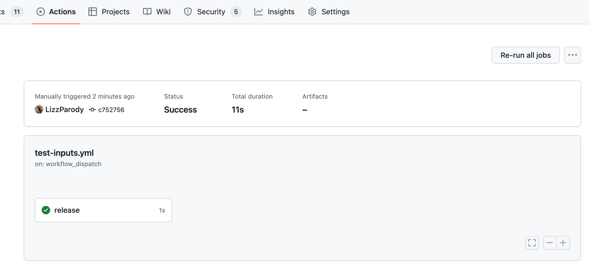Open the issues count badge showing 11

pos(17,11)
